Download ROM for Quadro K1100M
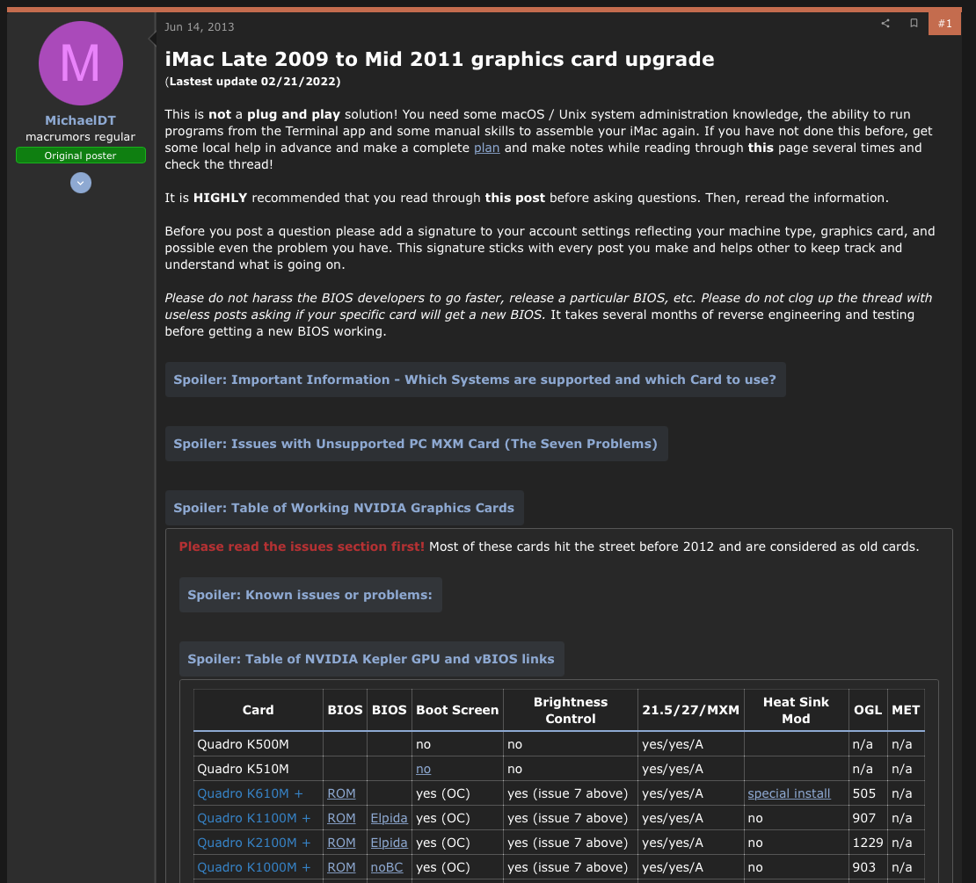The image size is (976, 883). [342, 818]
